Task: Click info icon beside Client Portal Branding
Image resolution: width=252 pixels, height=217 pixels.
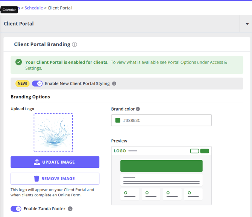Action: click(x=74, y=44)
